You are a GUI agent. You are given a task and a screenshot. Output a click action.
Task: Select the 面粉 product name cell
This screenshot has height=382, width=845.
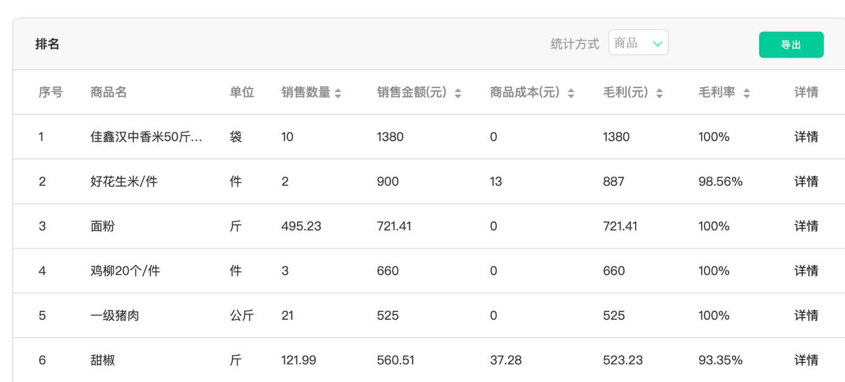102,226
